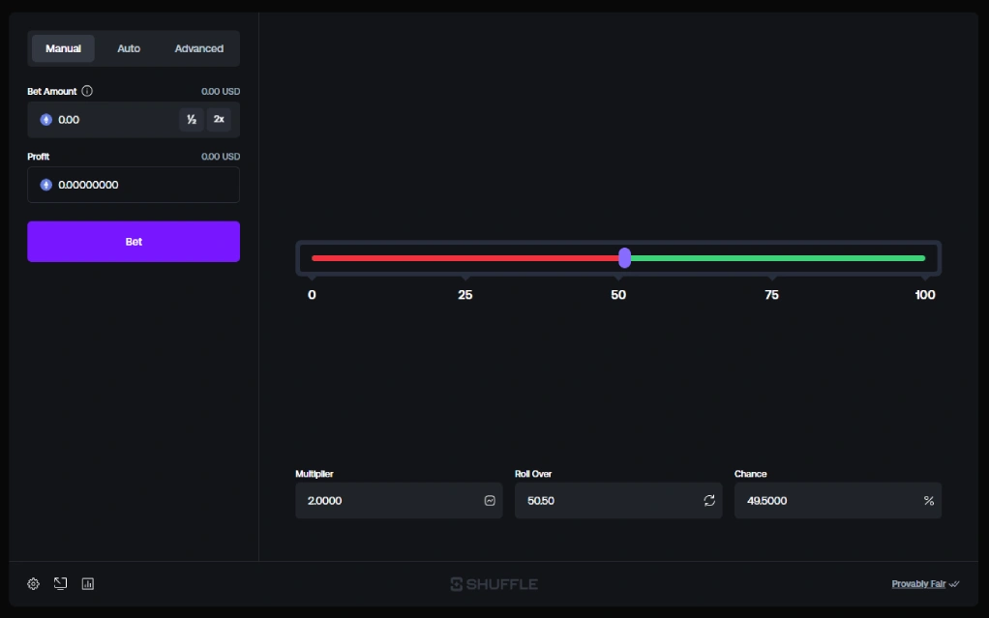The width and height of the screenshot is (989, 618).
Task: Click the 100 mark label under slider
Action: point(925,295)
